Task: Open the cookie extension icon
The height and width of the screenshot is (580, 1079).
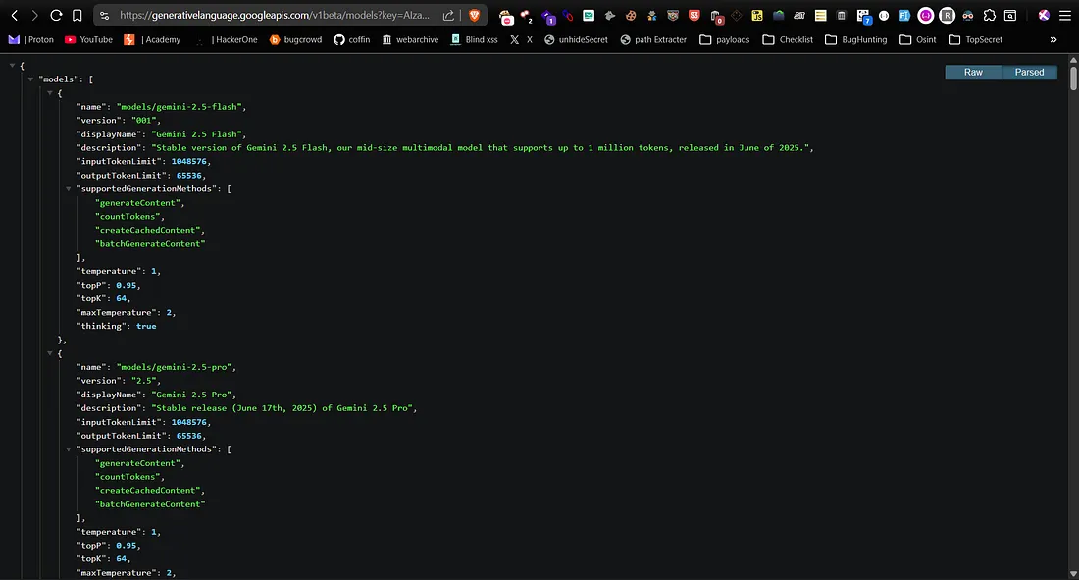Action: [631, 15]
